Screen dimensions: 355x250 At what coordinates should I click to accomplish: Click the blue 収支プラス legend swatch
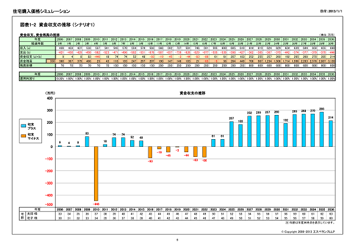23,126
